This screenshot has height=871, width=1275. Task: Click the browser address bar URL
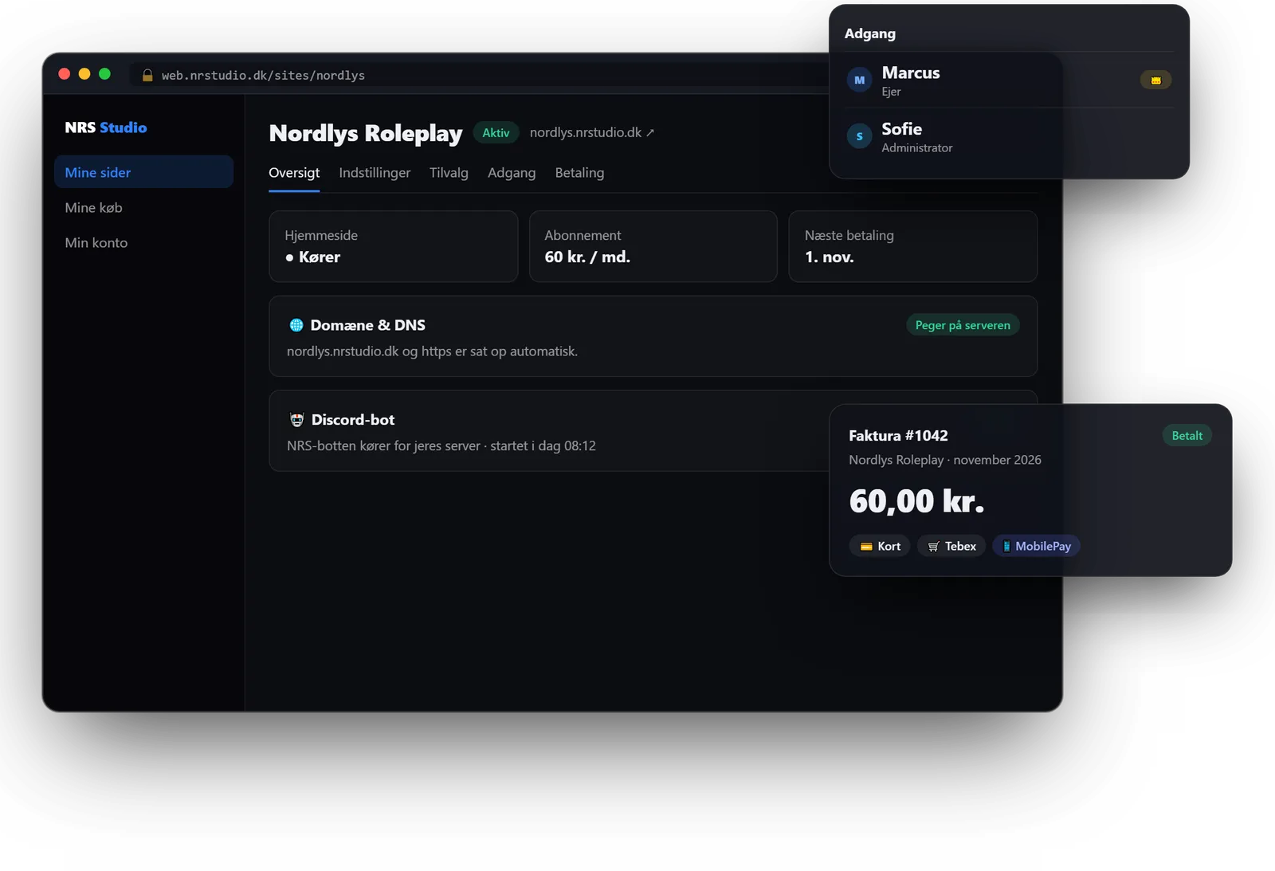coord(263,76)
